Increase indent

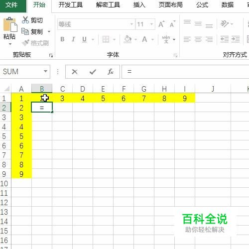[236, 39]
